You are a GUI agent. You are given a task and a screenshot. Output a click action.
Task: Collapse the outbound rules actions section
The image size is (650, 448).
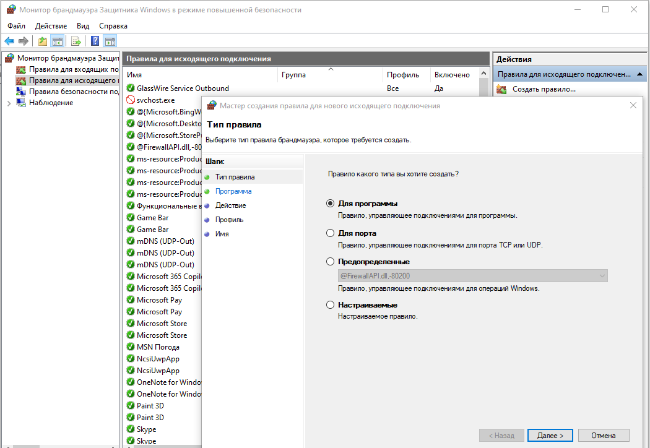(x=639, y=74)
